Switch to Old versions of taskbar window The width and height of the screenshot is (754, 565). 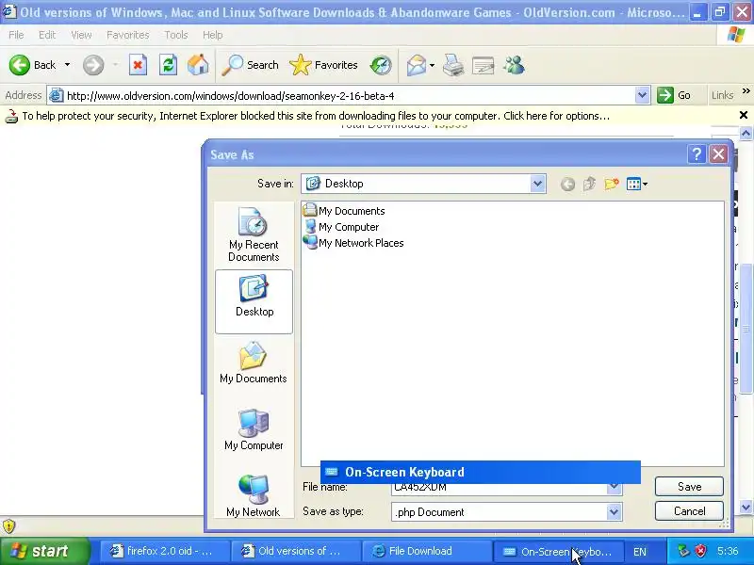point(295,551)
